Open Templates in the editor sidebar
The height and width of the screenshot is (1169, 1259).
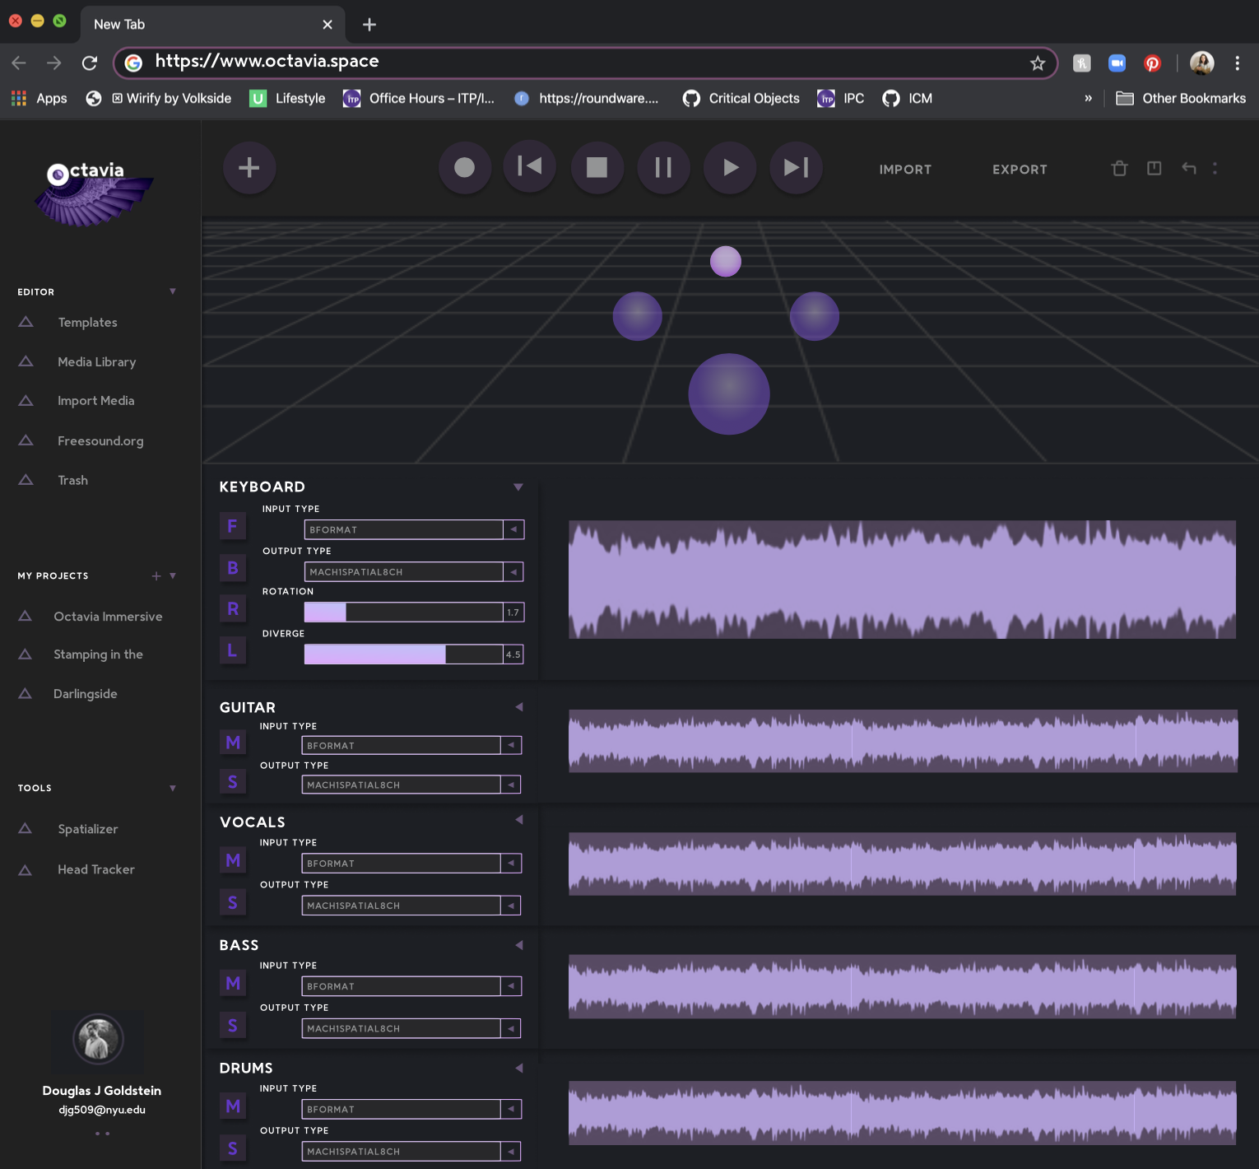tap(87, 323)
